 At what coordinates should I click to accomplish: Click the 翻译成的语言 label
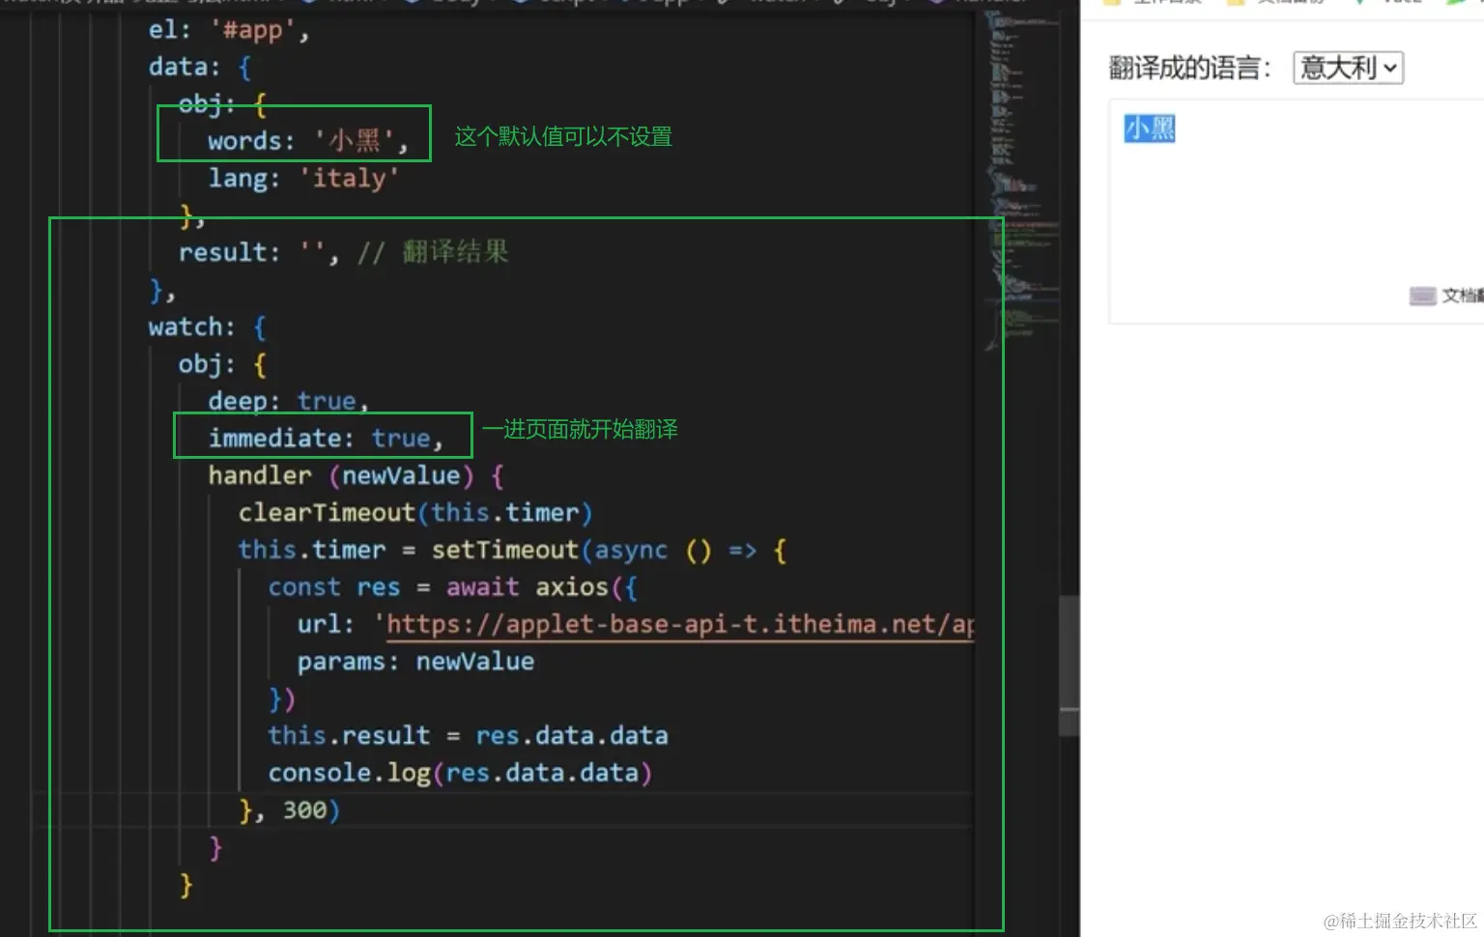[x=1189, y=68]
